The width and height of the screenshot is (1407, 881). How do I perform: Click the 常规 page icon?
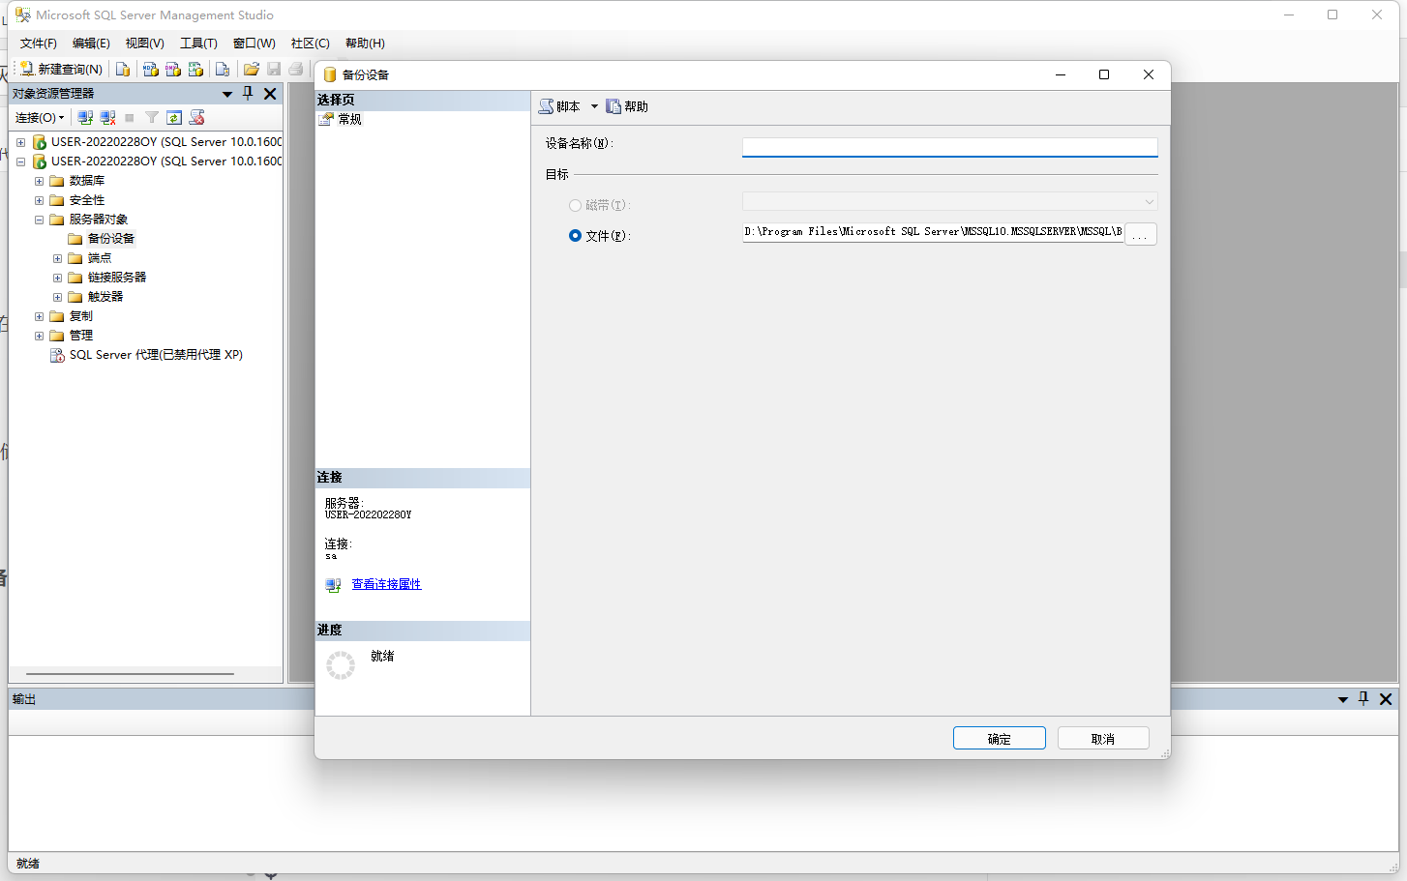tap(326, 119)
